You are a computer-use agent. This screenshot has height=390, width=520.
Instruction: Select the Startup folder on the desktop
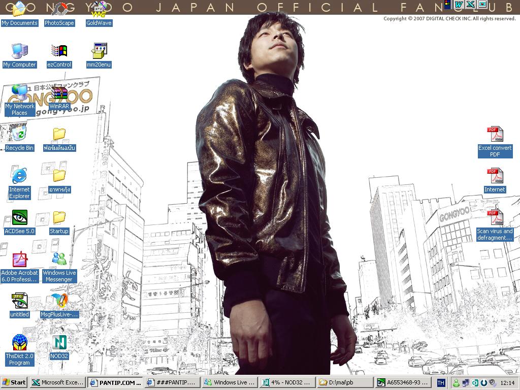pyautogui.click(x=59, y=222)
